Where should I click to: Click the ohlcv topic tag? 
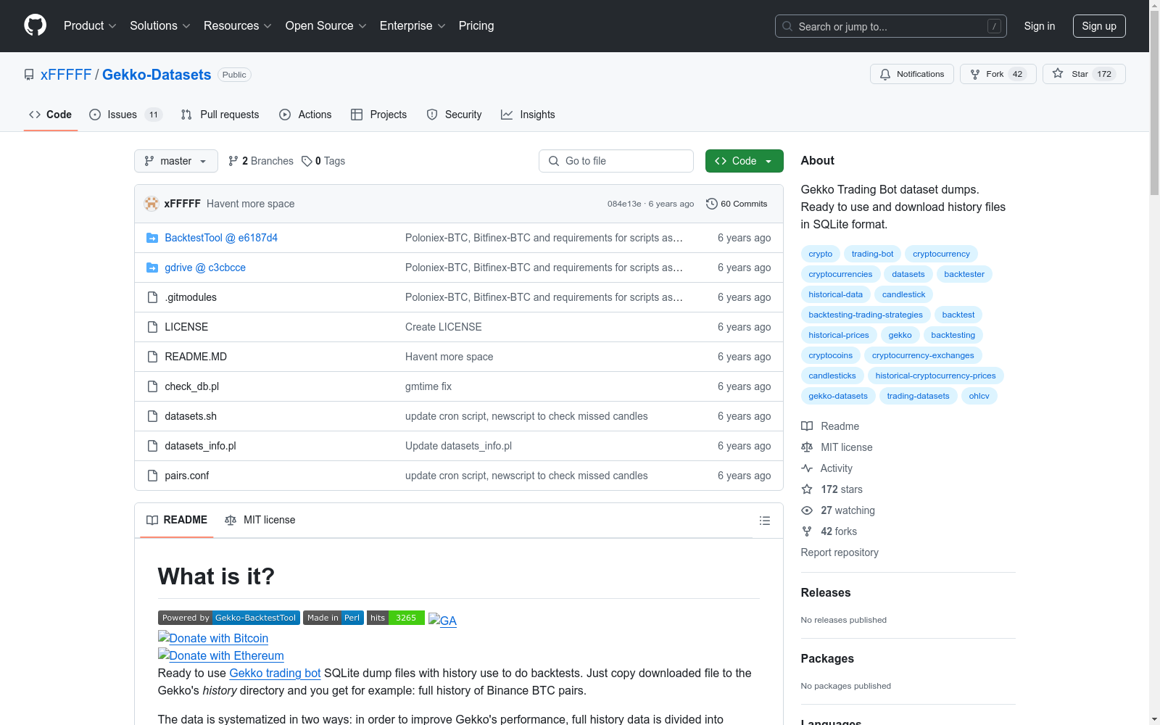(979, 396)
